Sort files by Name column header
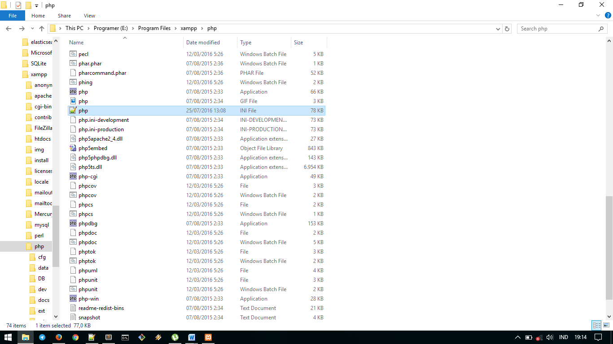Image resolution: width=613 pixels, height=344 pixels. pos(125,43)
